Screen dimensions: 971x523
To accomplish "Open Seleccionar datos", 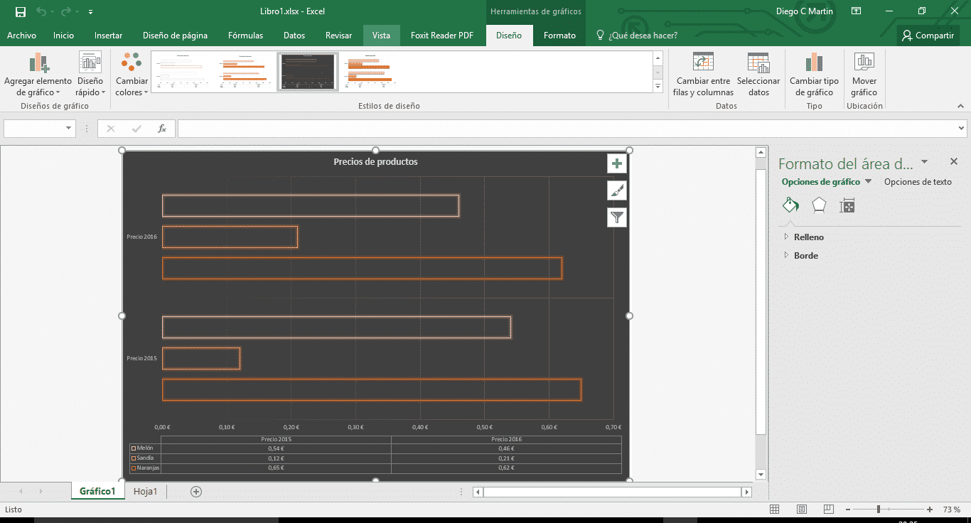I will (x=758, y=75).
